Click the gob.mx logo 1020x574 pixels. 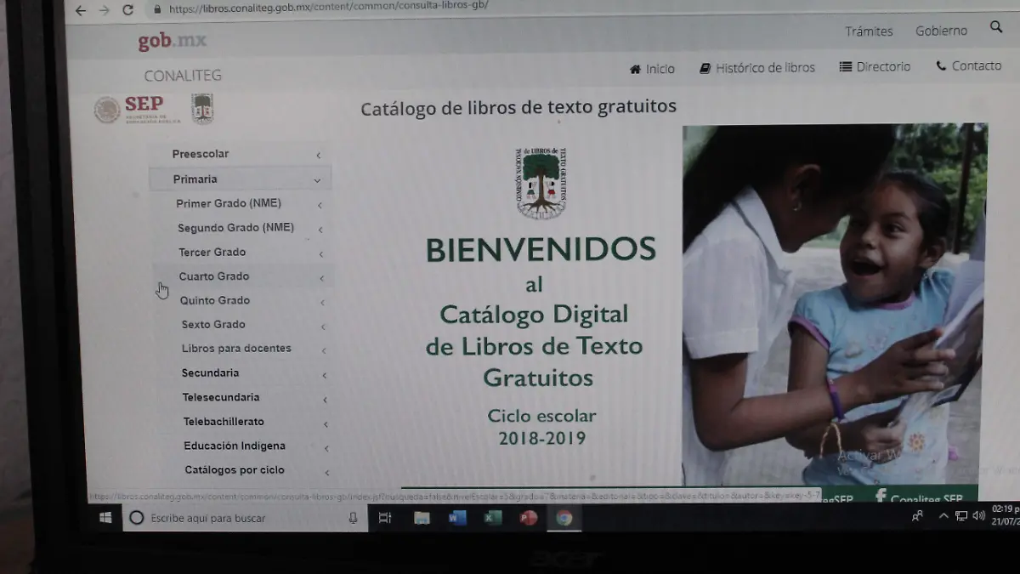point(172,41)
